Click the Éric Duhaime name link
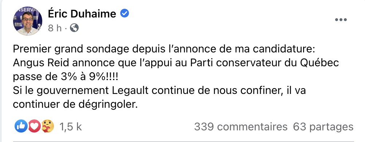This screenshot has height=142, width=365. click(x=82, y=14)
